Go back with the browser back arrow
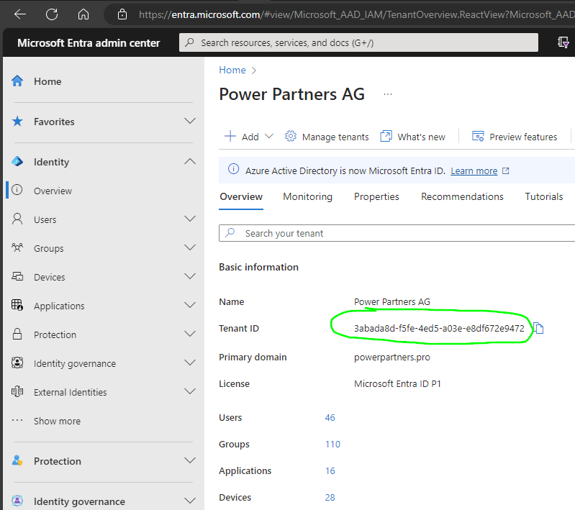Screen dimensions: 575x510 [x=20, y=14]
